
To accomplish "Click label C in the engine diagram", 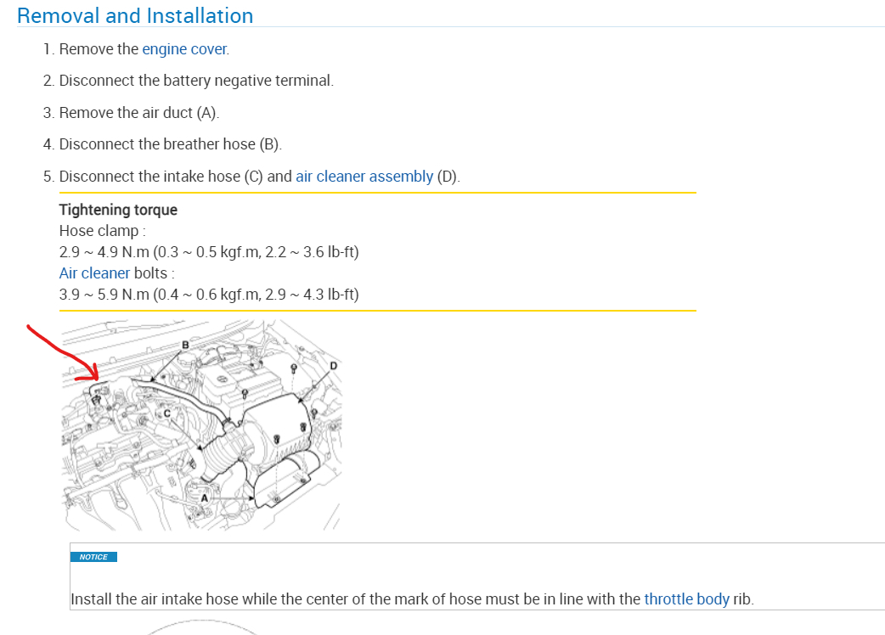I will click(167, 413).
